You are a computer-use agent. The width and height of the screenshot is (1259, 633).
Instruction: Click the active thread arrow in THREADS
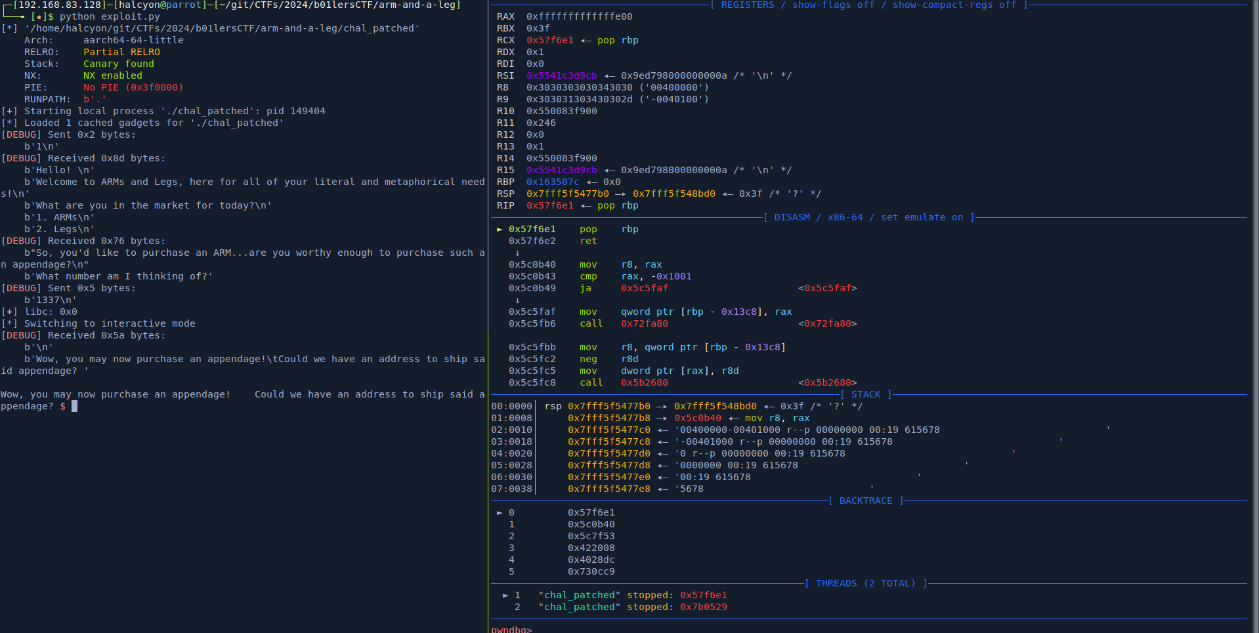coord(505,595)
